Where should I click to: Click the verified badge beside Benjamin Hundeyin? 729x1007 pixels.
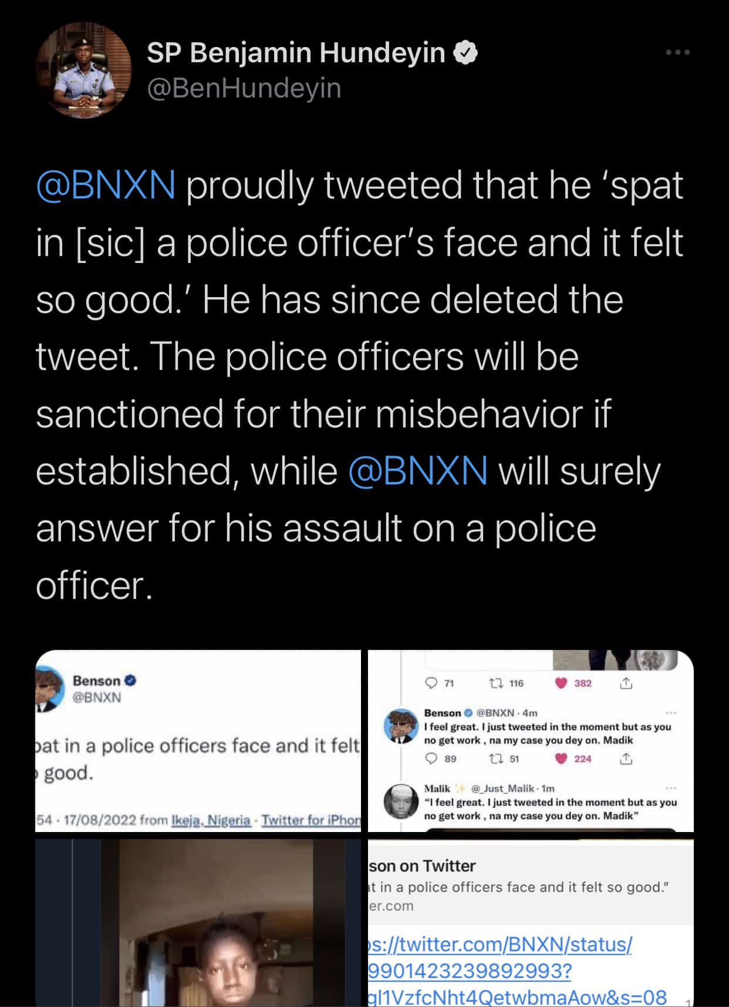pyautogui.click(x=465, y=53)
